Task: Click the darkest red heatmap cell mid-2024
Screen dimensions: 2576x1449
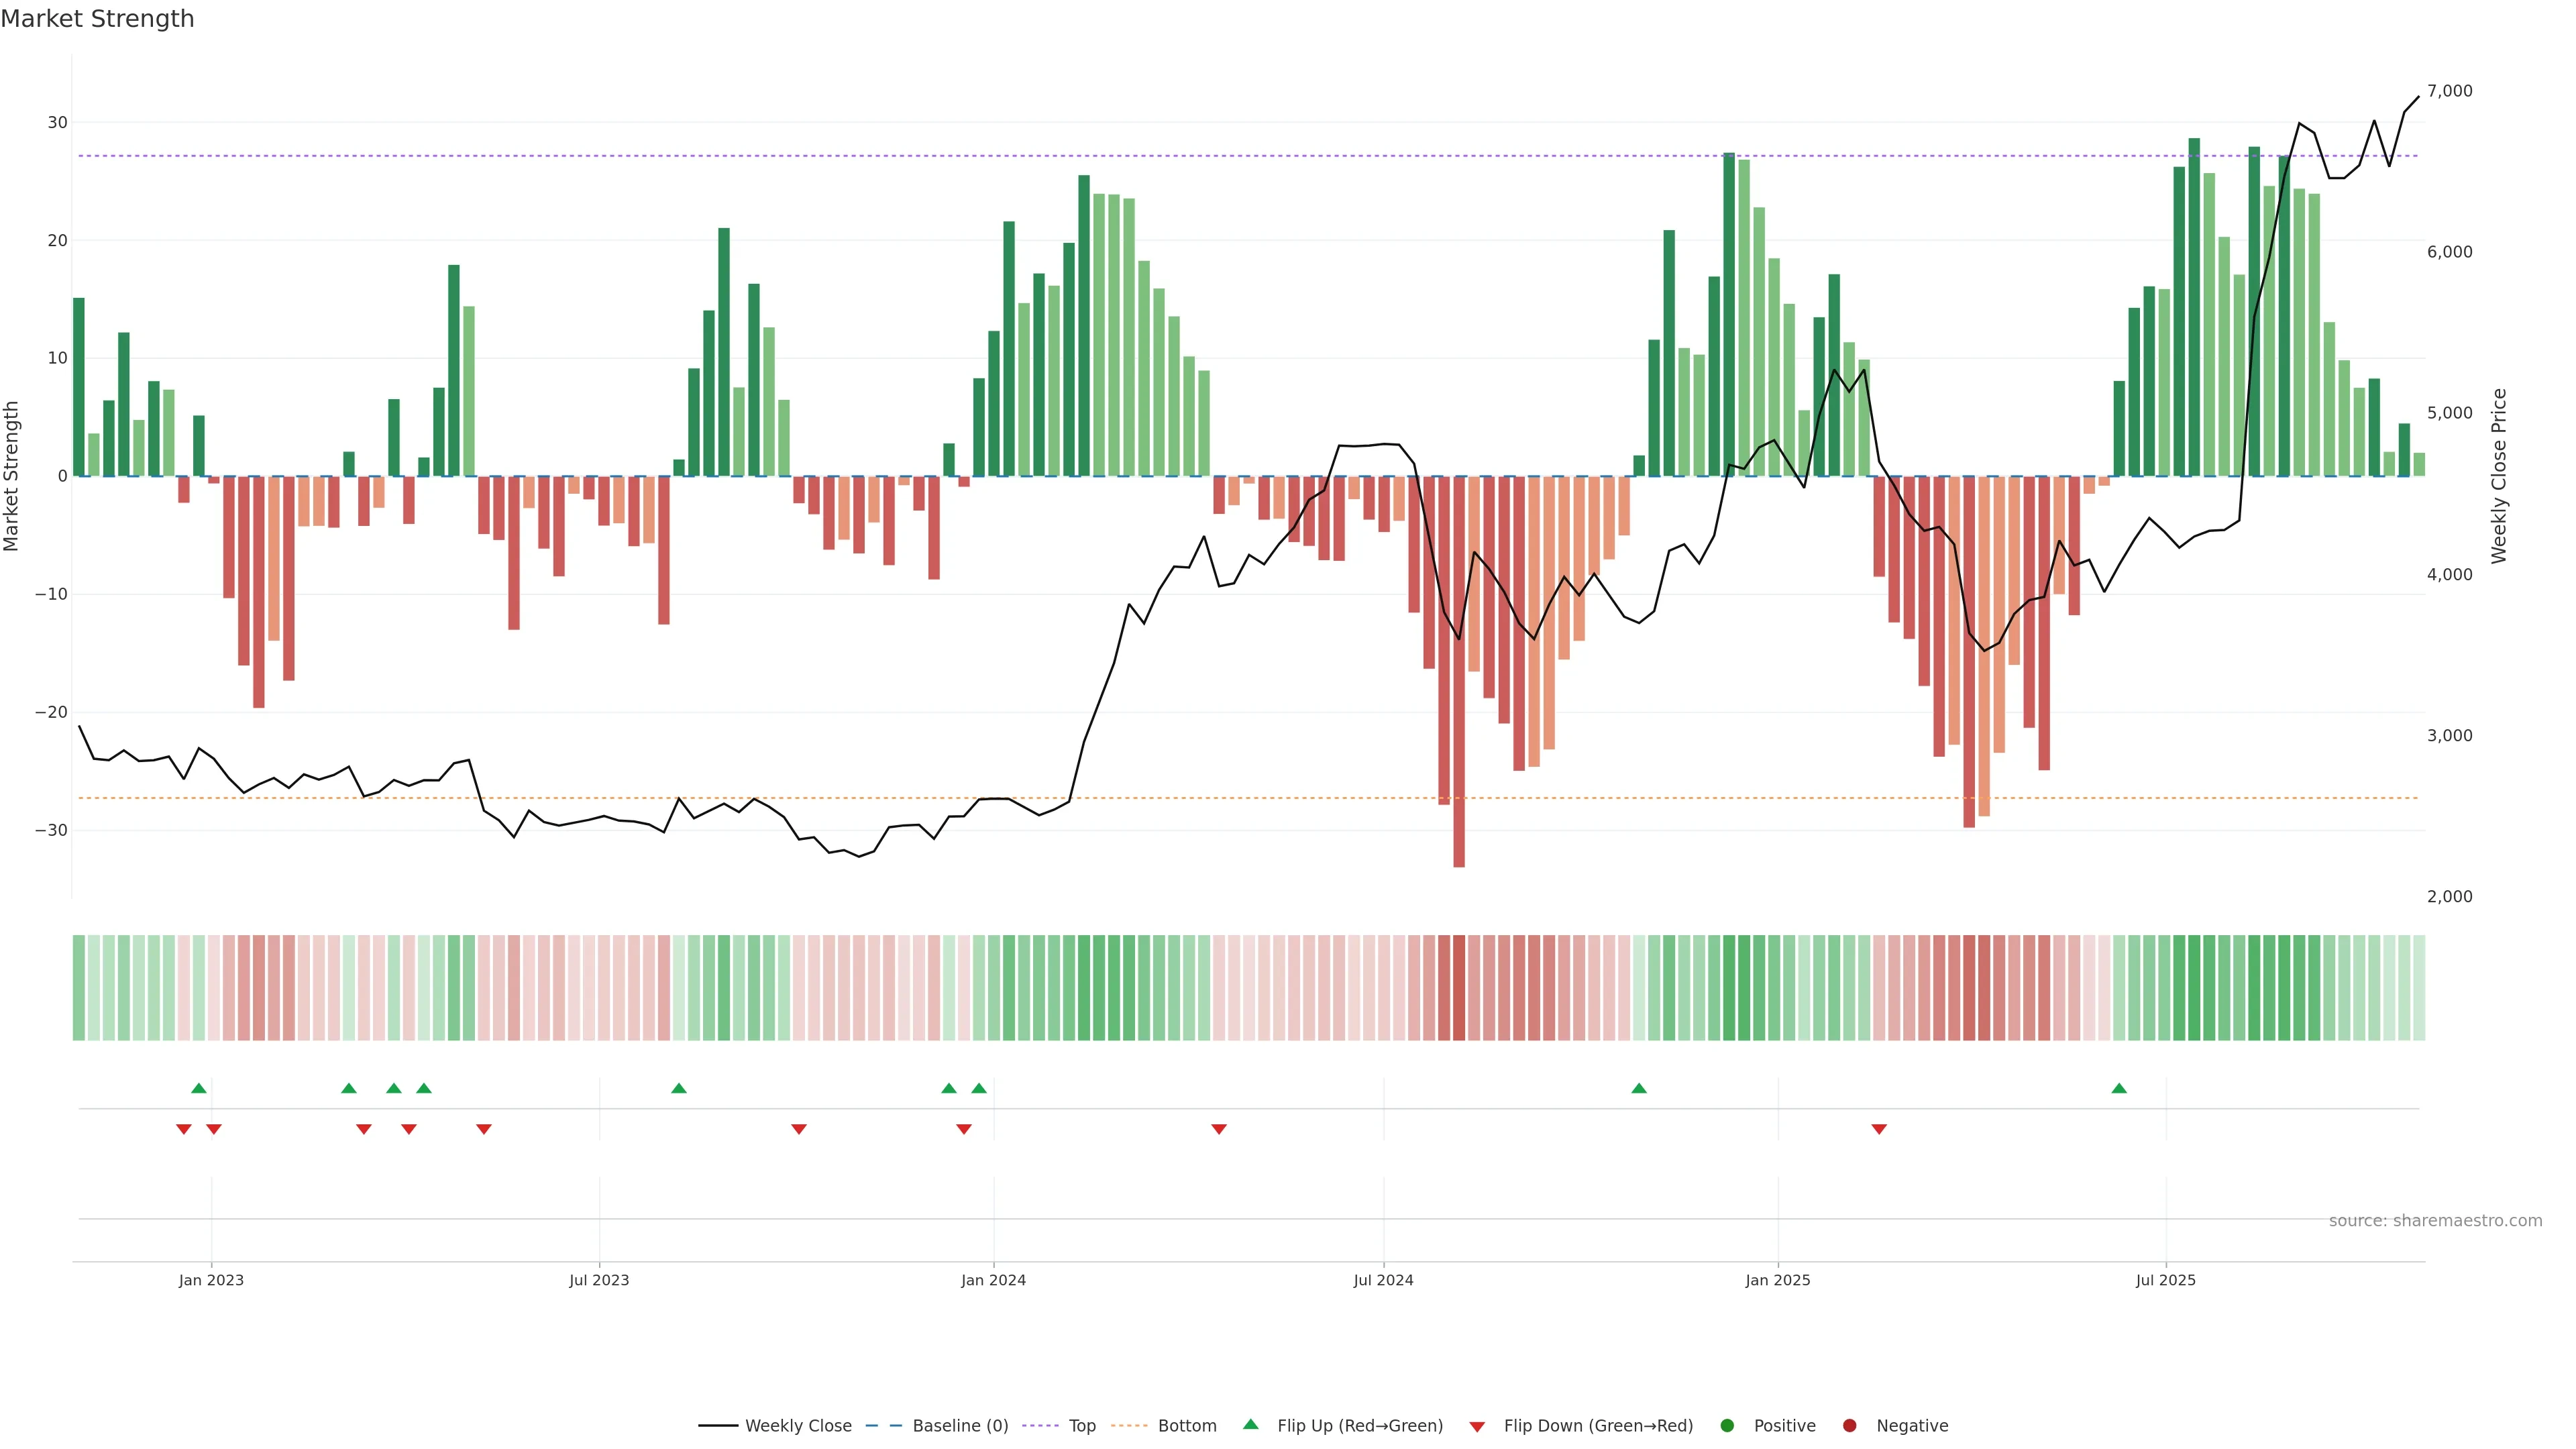Action: tap(1459, 988)
